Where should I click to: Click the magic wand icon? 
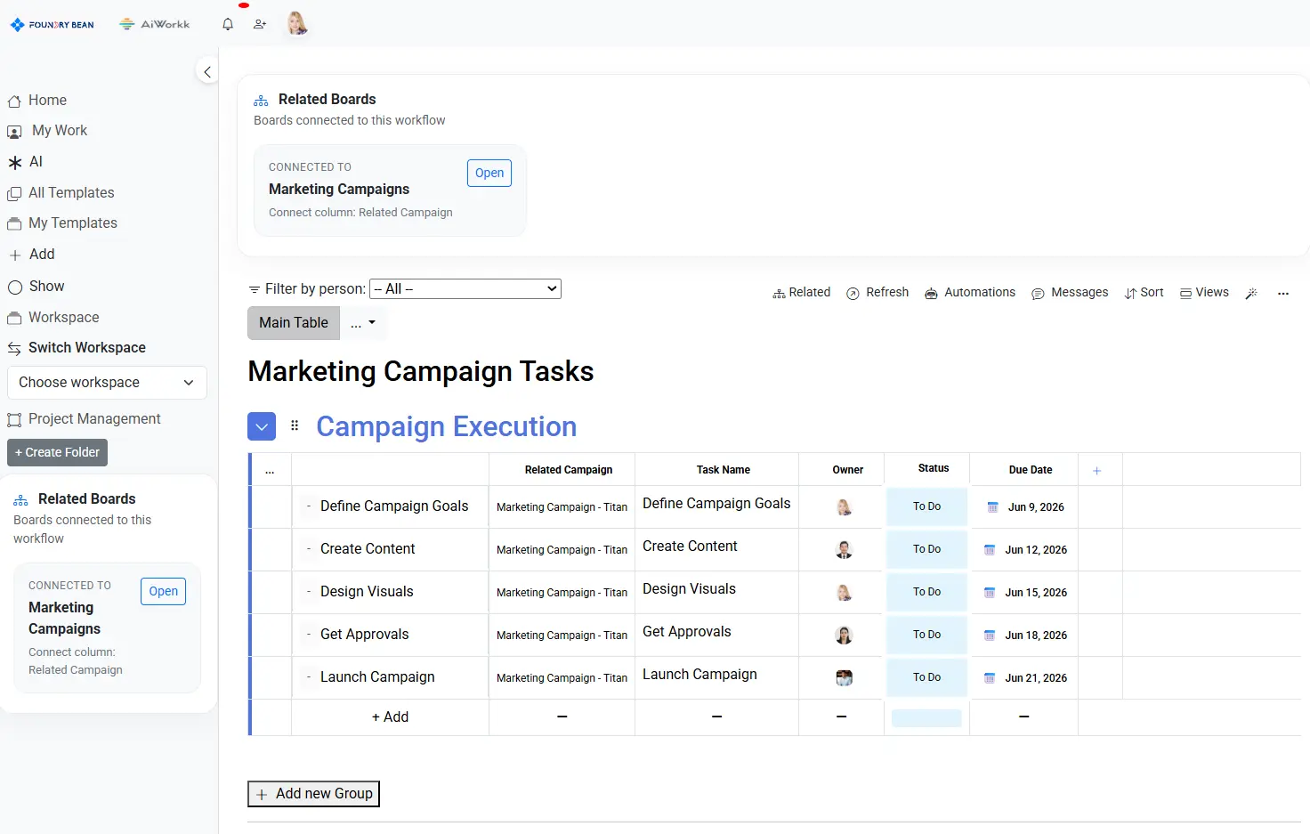[1251, 293]
